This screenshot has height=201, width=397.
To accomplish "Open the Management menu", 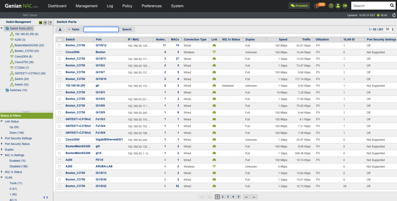I will (x=86, y=6).
